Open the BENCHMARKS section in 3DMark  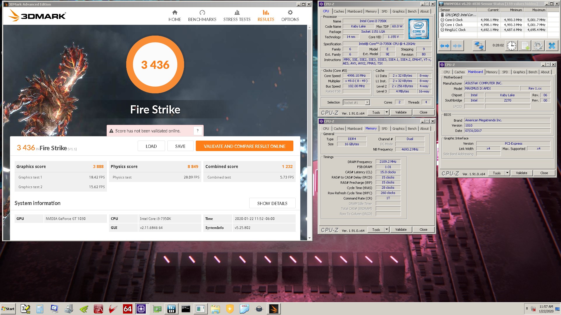202,16
